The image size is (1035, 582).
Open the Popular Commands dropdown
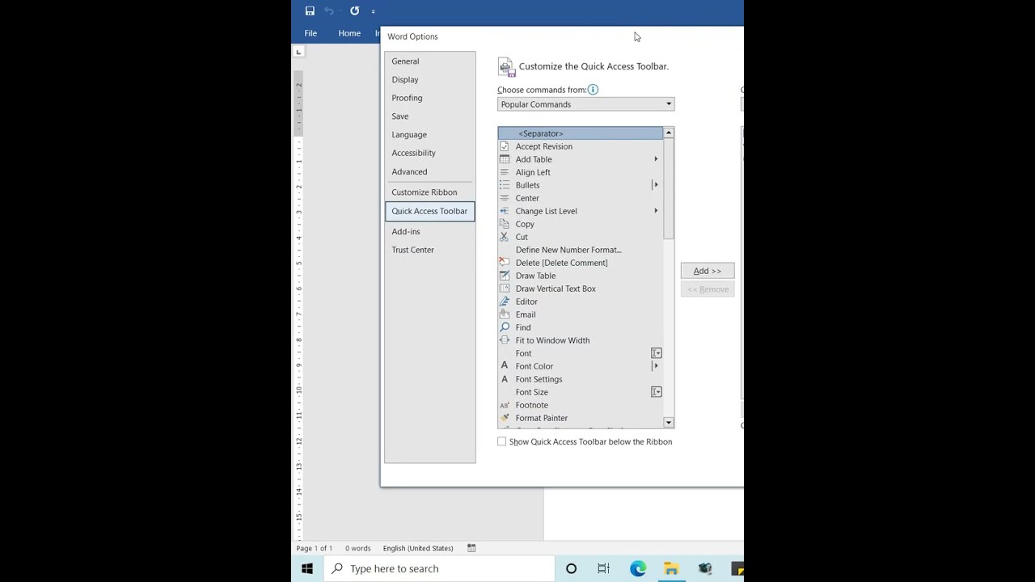click(x=585, y=104)
